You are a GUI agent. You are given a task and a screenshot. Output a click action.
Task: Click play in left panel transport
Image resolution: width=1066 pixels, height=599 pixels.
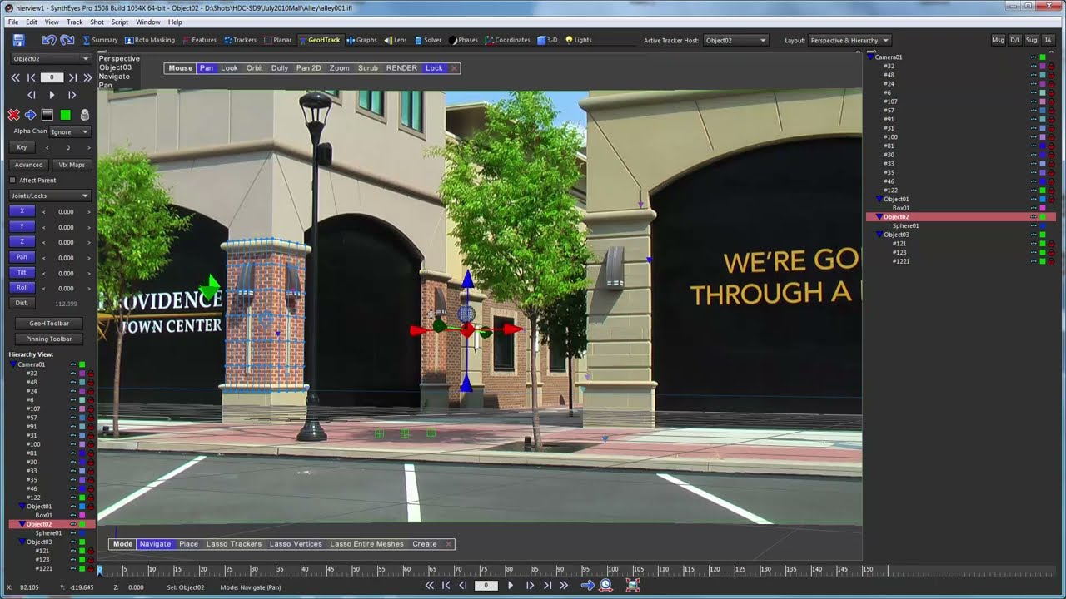(x=52, y=95)
